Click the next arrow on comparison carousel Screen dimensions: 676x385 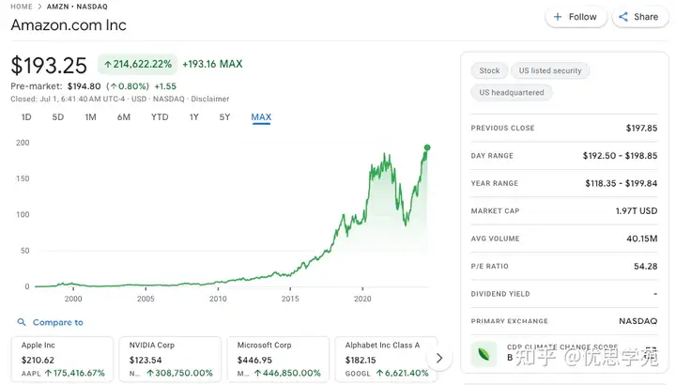(438, 359)
